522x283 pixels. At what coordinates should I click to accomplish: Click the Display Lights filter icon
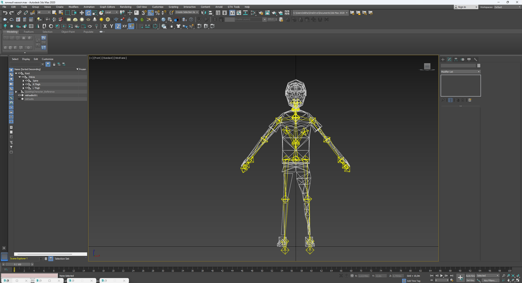11,79
